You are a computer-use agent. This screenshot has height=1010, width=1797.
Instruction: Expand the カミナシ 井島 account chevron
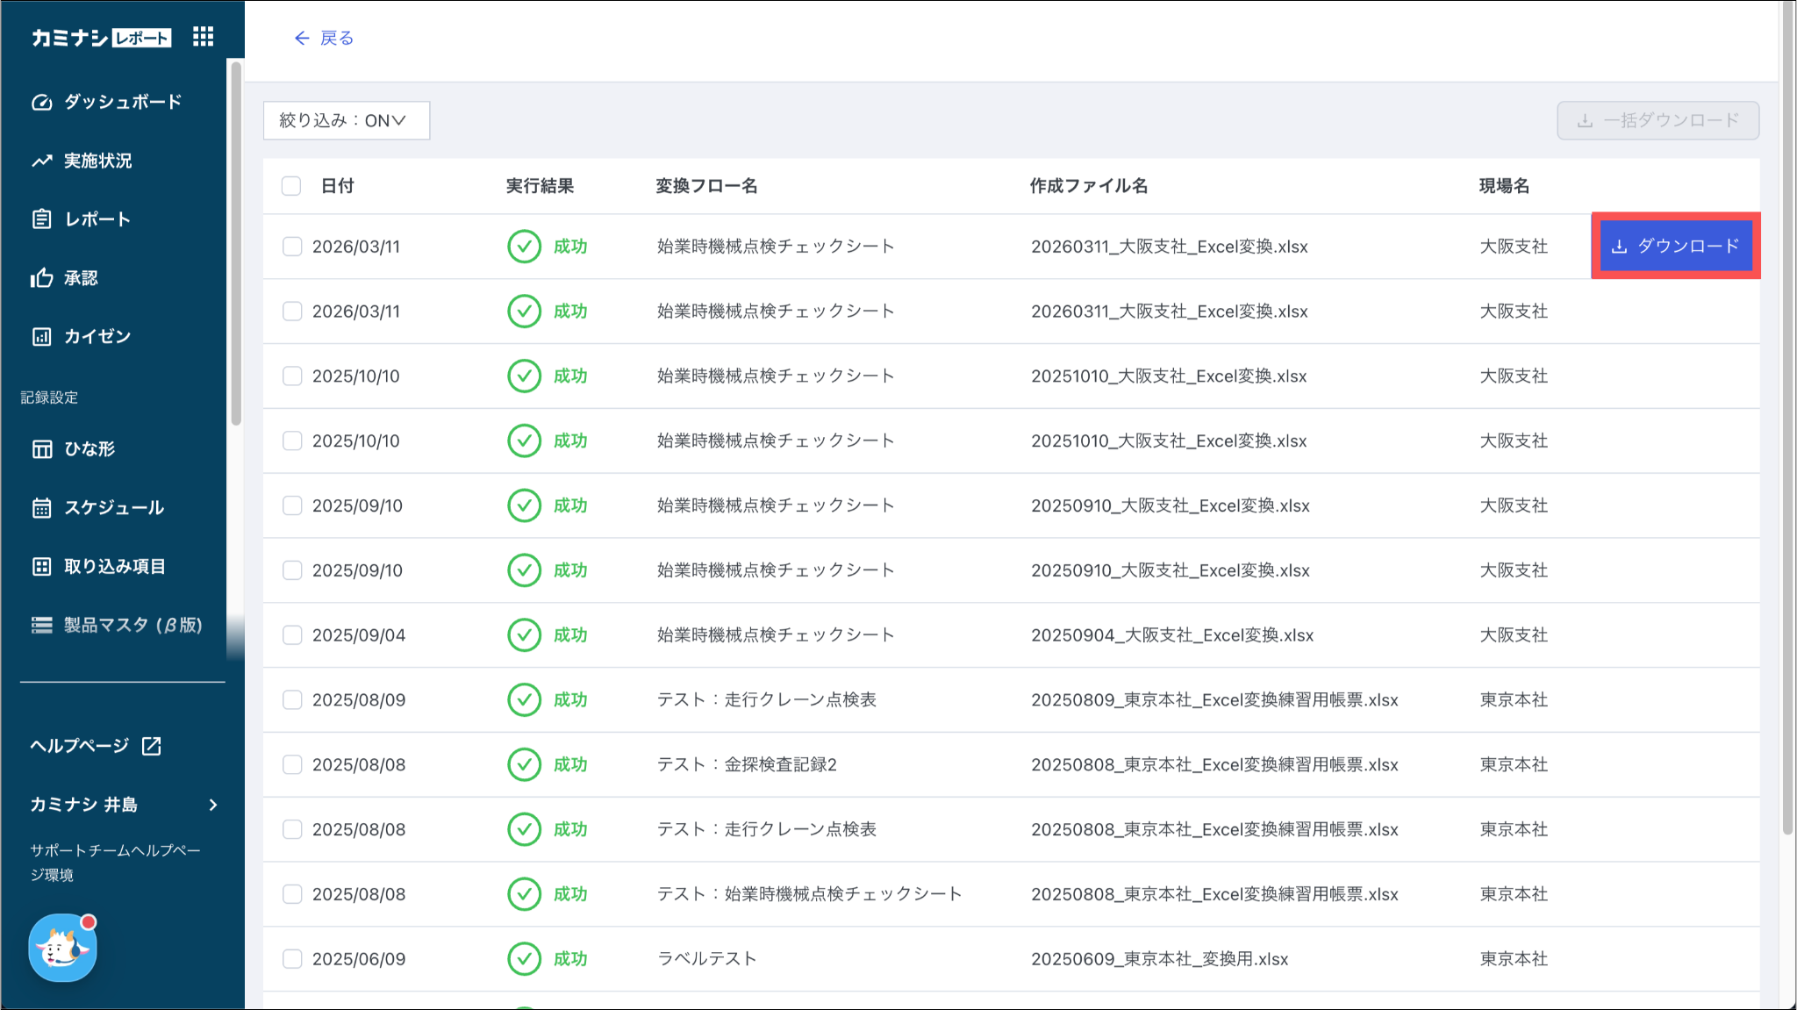click(x=213, y=805)
